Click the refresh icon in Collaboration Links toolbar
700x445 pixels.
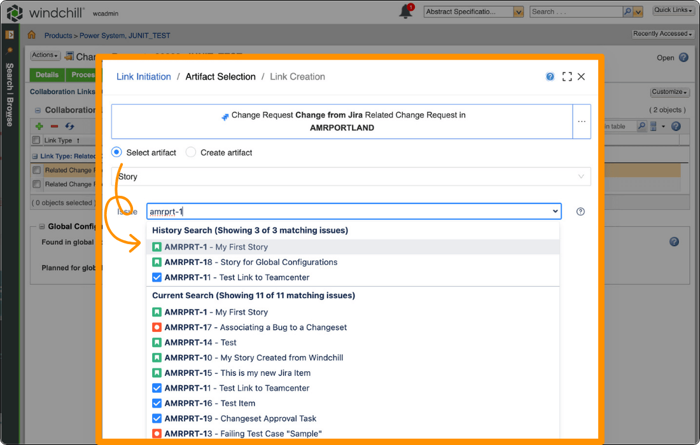[69, 126]
